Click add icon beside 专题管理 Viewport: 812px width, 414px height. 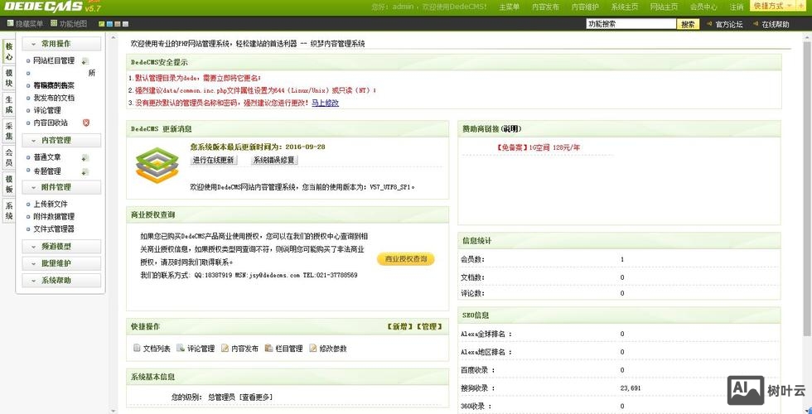tap(85, 171)
